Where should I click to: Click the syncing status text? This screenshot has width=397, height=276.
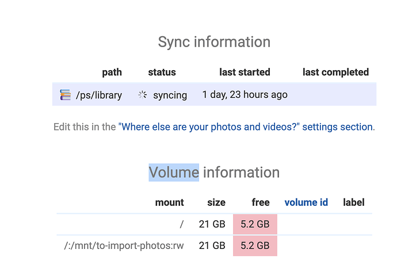click(170, 95)
